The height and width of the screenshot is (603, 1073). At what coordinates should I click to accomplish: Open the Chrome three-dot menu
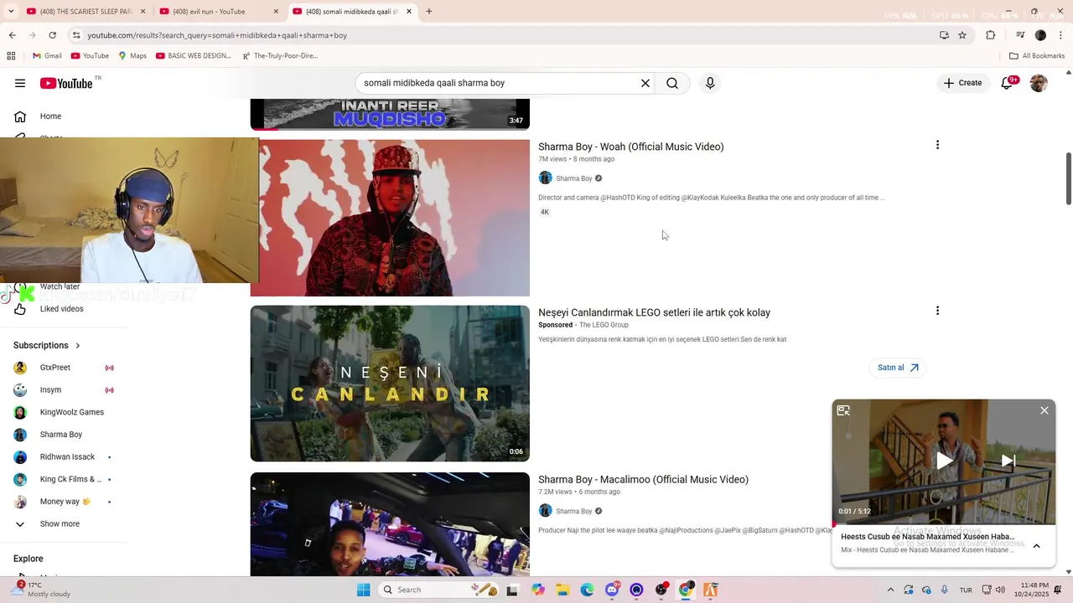pos(1061,35)
